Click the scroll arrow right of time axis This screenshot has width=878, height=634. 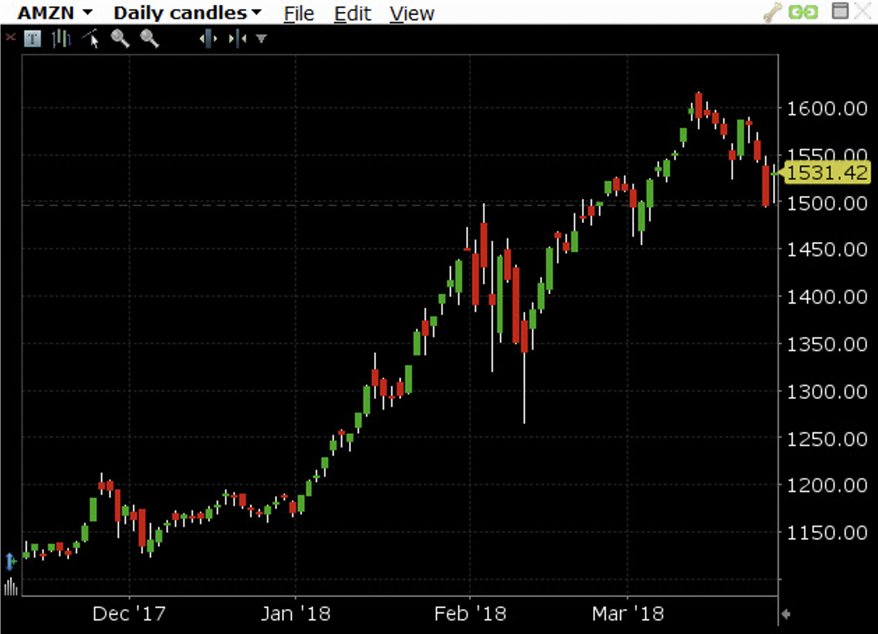click(x=786, y=614)
